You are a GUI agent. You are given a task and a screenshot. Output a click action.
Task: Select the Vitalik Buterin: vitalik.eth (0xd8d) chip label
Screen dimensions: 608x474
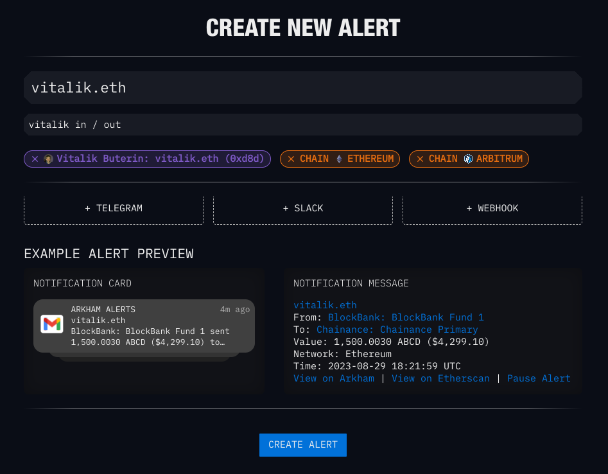pyautogui.click(x=160, y=159)
